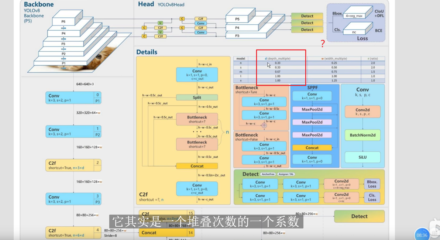Select the P5 layer of the Backbone pyramid
The image size is (440, 240).
(x=64, y=21)
